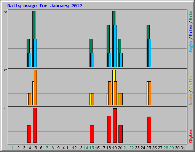This screenshot has width=195, height=152.
Task: Click the cyan Pages bar for day 25
Action: pyautogui.click(x=150, y=53)
